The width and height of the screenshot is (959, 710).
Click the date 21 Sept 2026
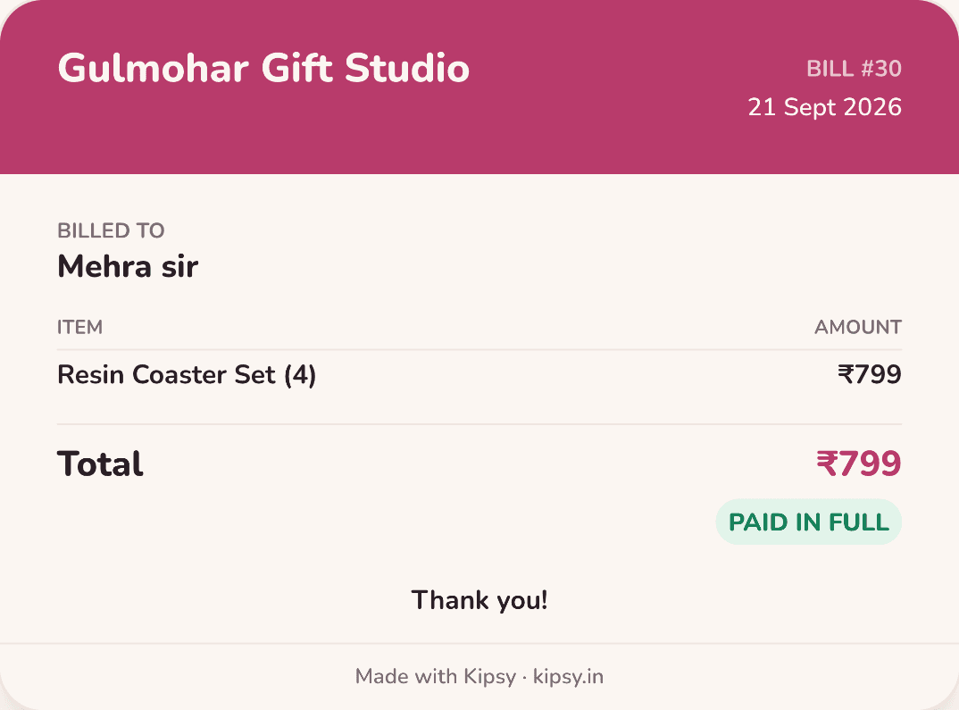pyautogui.click(x=824, y=107)
